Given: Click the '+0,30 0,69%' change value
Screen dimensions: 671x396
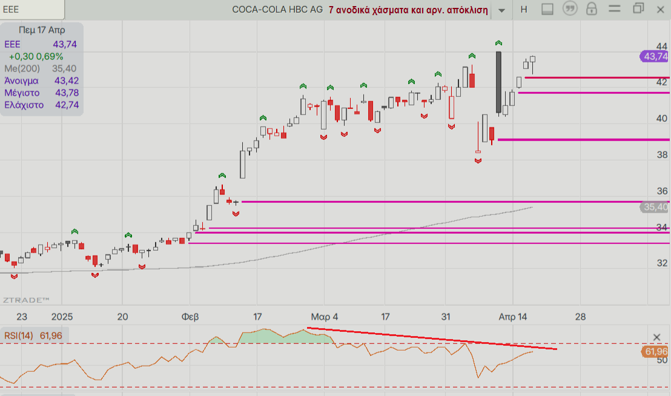Looking at the screenshot, I should coord(36,56).
